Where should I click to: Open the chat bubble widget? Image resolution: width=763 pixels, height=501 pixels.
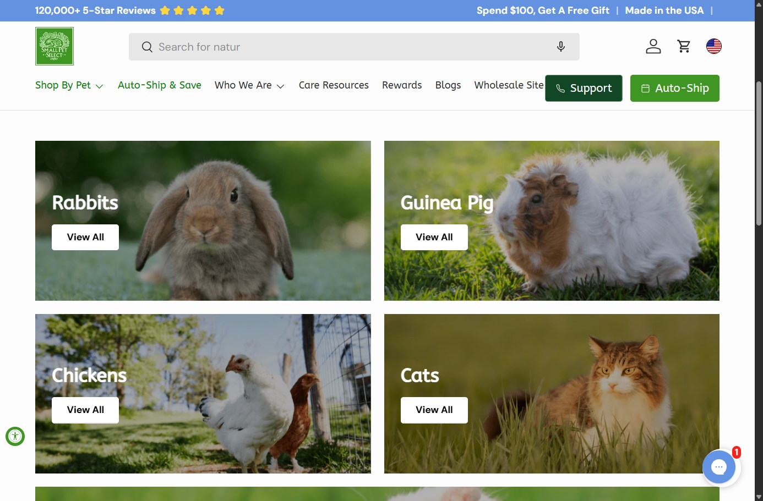click(x=719, y=467)
